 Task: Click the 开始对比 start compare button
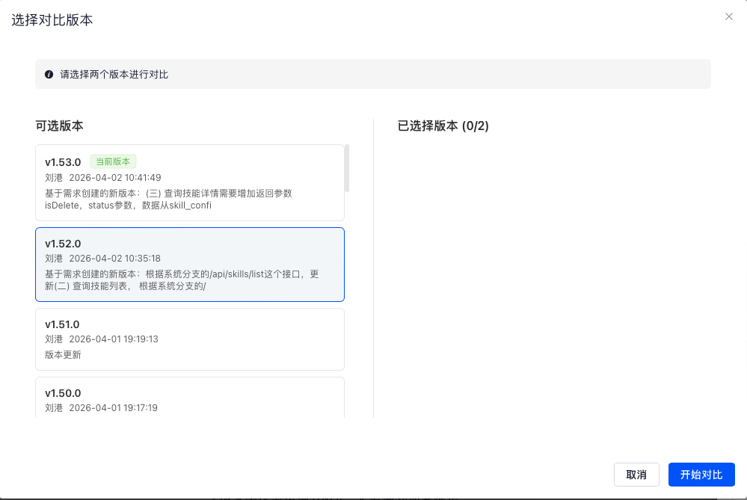click(x=701, y=475)
